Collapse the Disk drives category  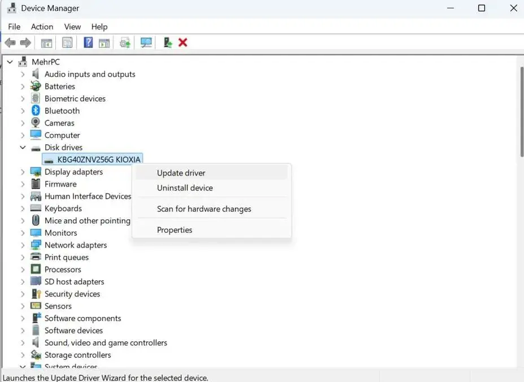23,147
